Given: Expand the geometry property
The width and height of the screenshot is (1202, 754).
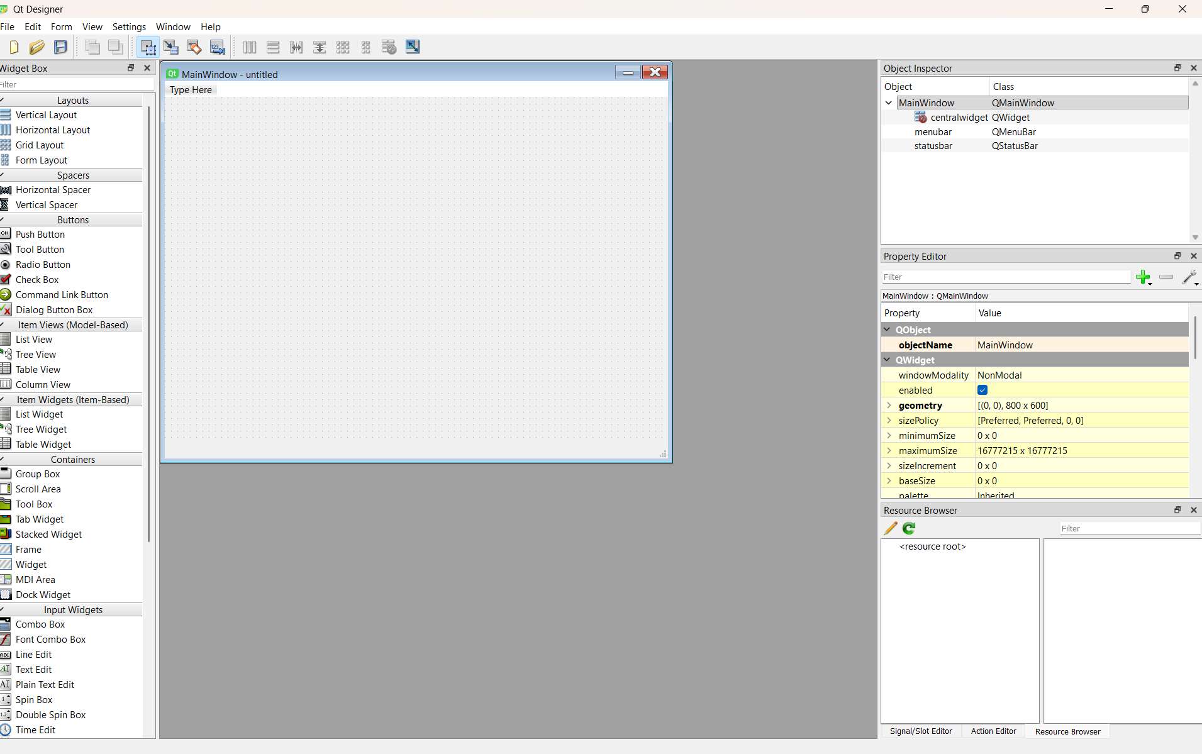Looking at the screenshot, I should click(x=889, y=406).
